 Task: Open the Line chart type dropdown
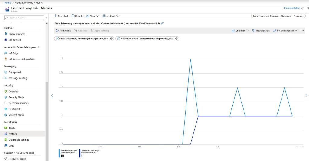(240, 31)
